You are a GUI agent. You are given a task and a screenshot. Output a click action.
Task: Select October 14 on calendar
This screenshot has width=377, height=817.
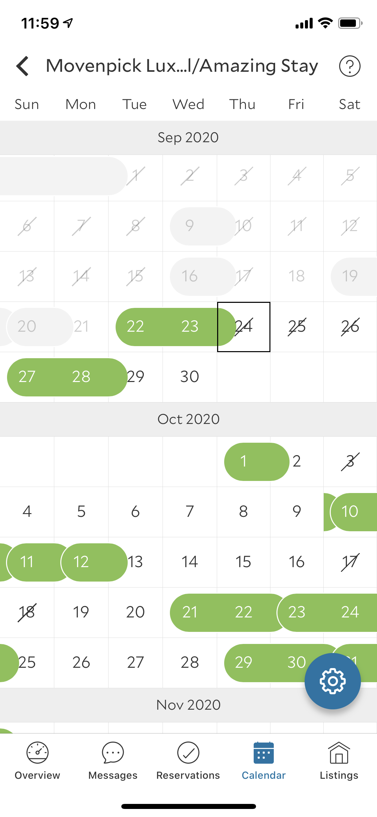(190, 562)
